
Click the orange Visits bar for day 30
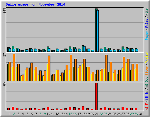point(137,72)
